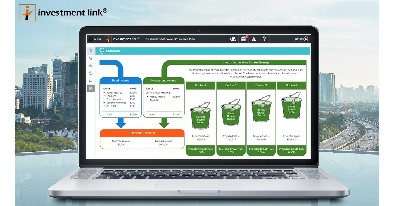Screen dimensions: 394x206
Task: Open the list view icon in sidebar
Action: [x=91, y=81]
